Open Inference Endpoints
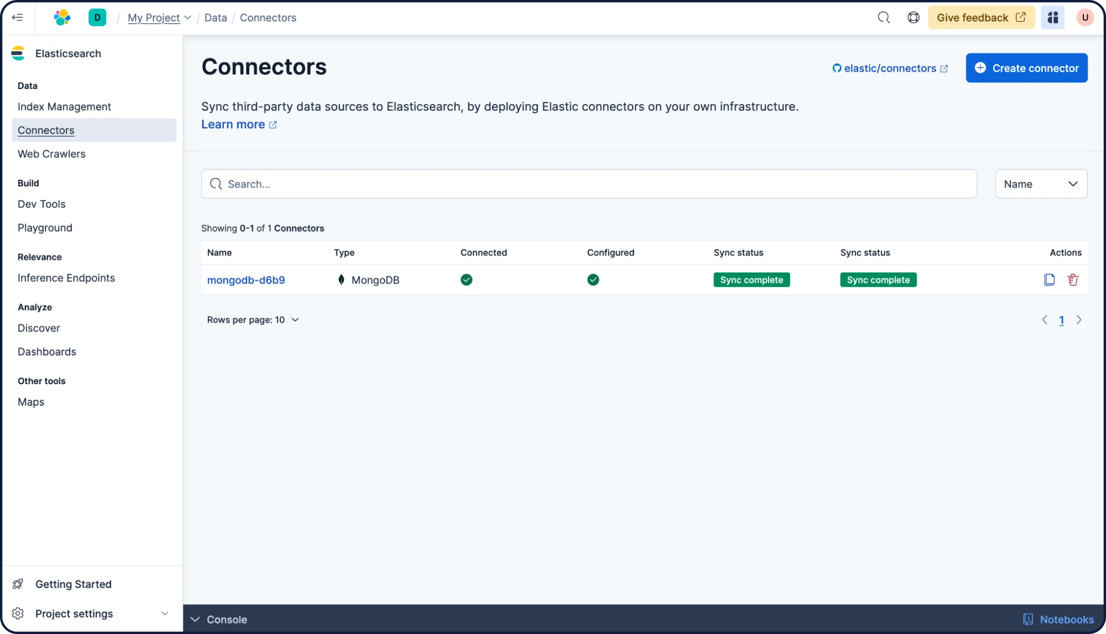 (66, 278)
